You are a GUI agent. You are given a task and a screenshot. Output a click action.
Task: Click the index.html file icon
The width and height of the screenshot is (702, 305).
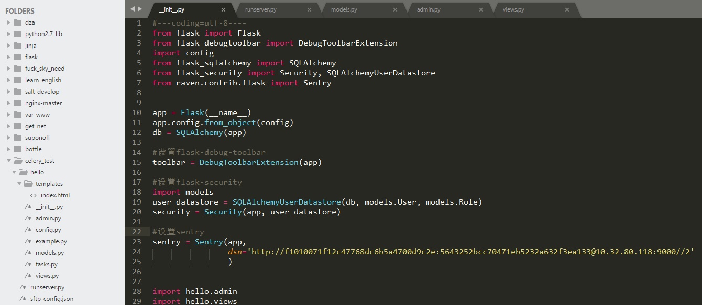coord(33,195)
